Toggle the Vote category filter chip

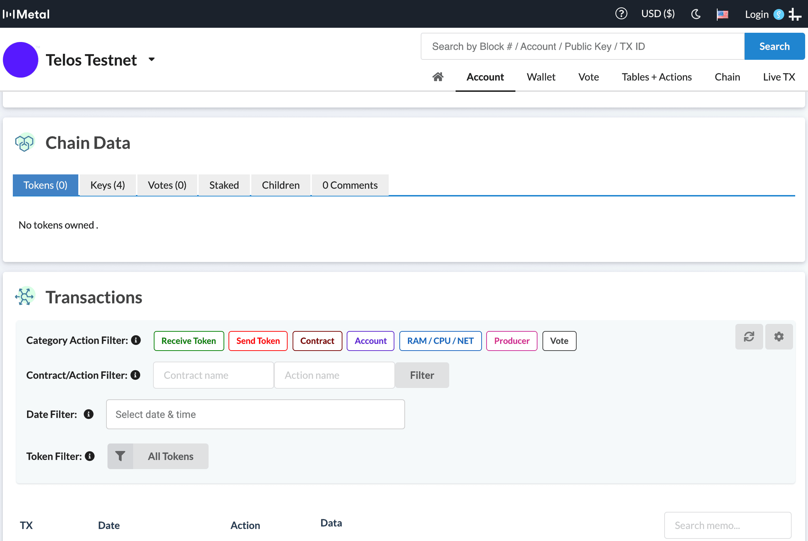(559, 341)
